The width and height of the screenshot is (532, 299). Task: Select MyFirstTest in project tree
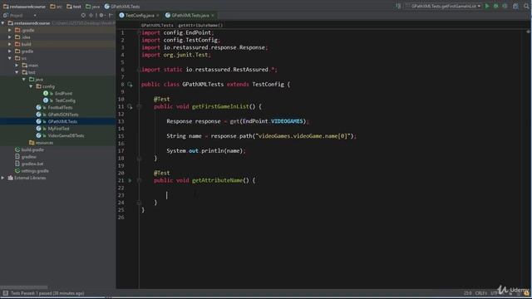pos(58,129)
